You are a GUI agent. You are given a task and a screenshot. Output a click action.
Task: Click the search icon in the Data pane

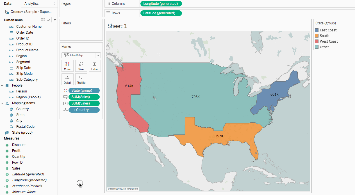(x=48, y=20)
